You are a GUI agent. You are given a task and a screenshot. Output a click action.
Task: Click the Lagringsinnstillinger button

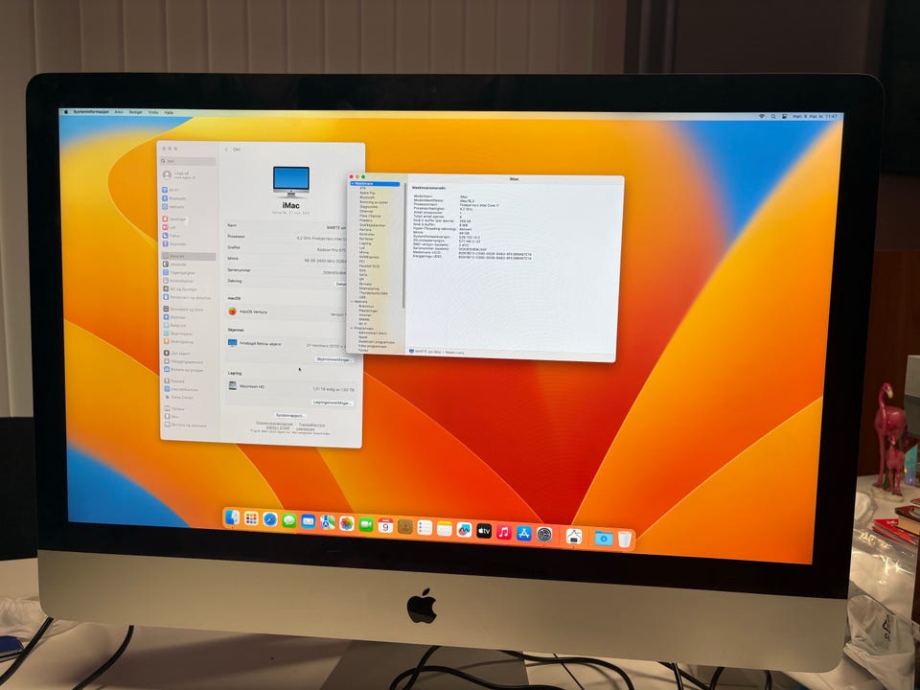[333, 402]
